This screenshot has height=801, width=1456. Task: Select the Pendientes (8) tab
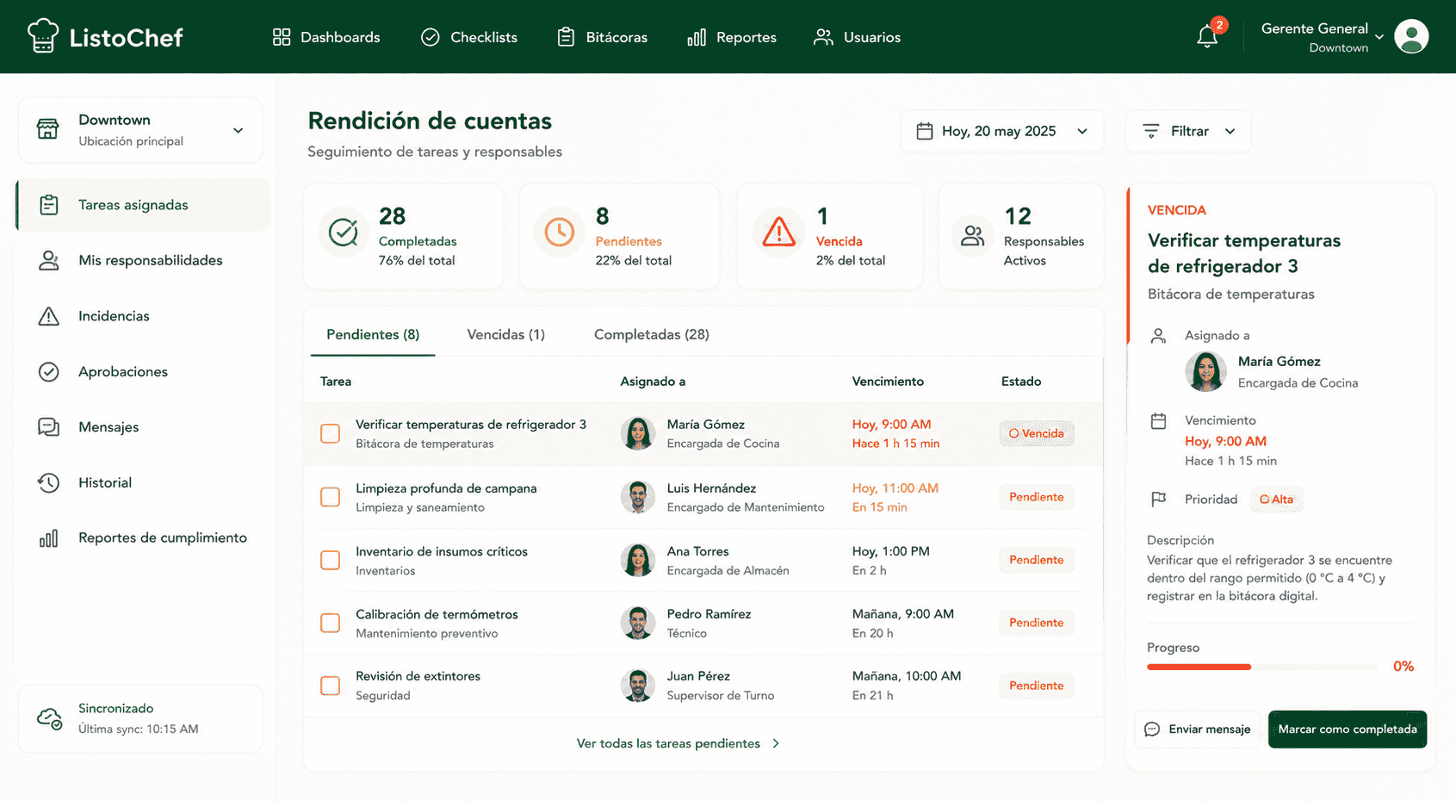(x=373, y=334)
